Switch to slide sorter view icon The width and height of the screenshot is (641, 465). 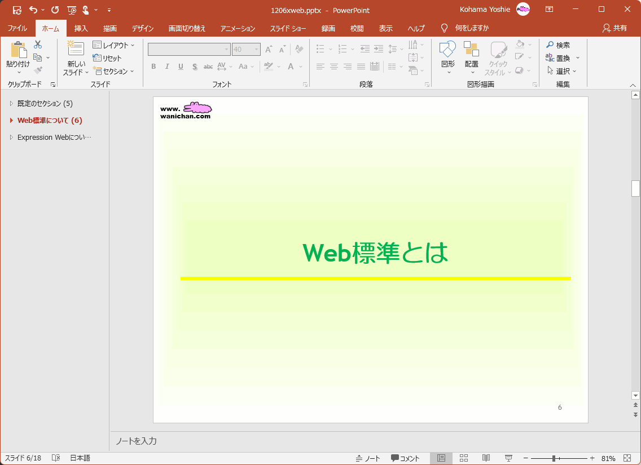pos(464,458)
